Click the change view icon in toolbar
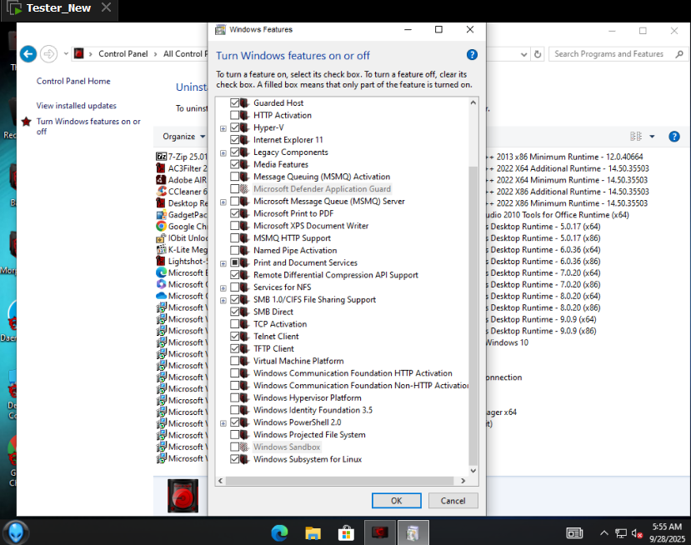691x545 pixels. [635, 136]
